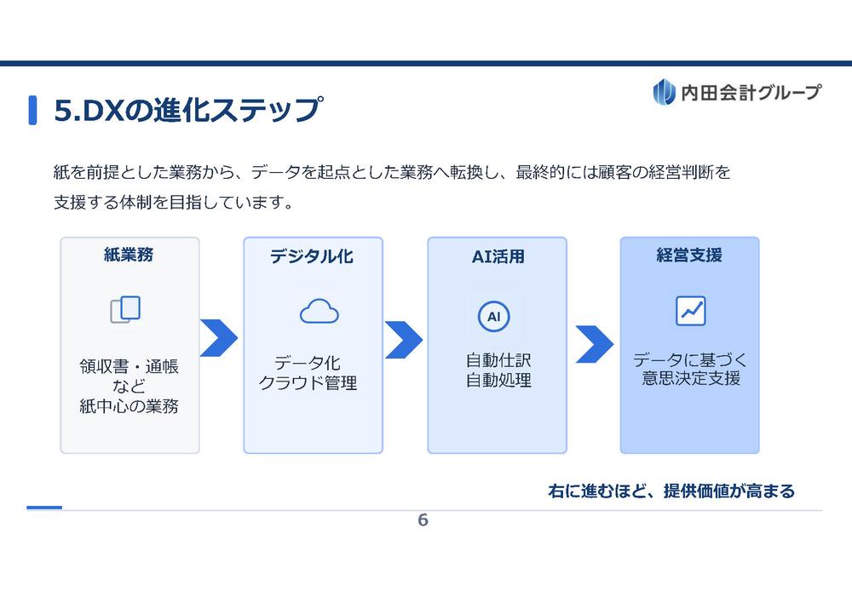Viewport: 852px width, 597px height.
Task: Click the 経営支援 card heading
Action: point(689,255)
